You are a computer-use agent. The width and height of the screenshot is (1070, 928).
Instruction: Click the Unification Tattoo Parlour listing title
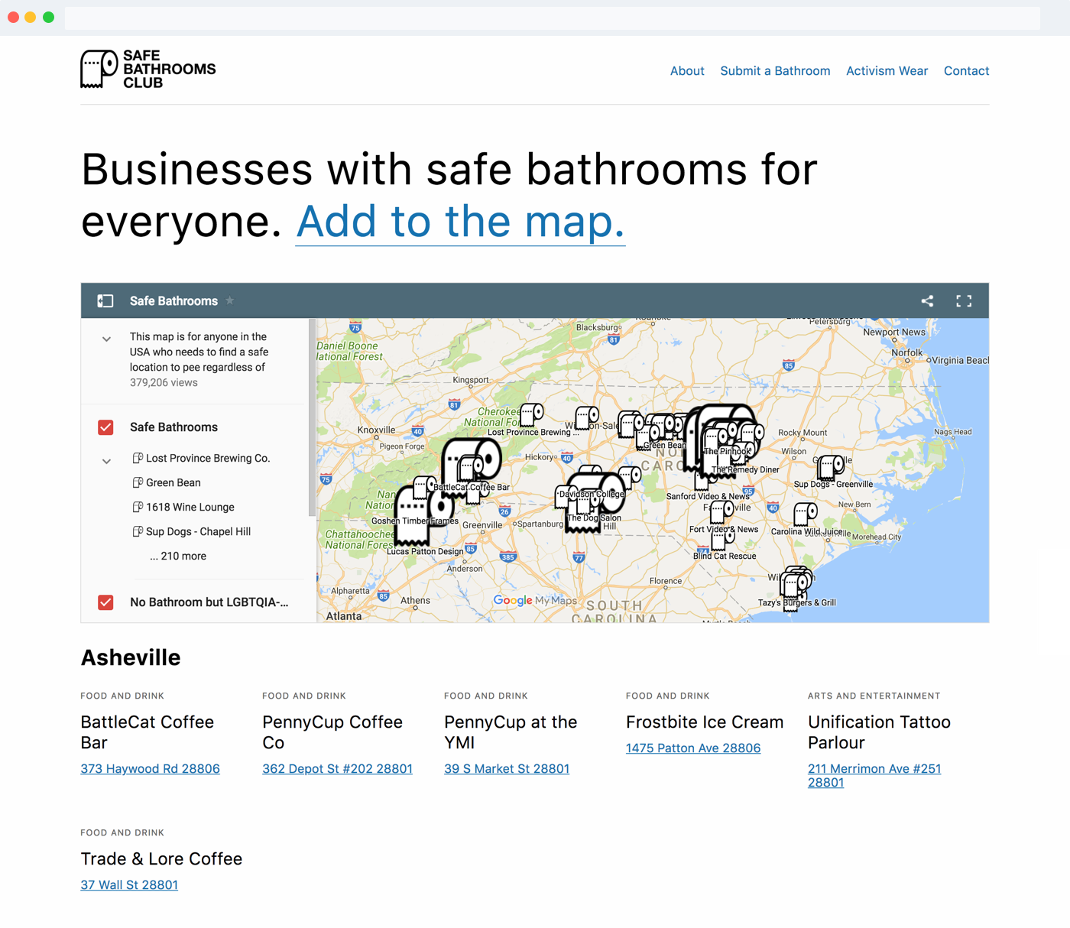tap(879, 732)
